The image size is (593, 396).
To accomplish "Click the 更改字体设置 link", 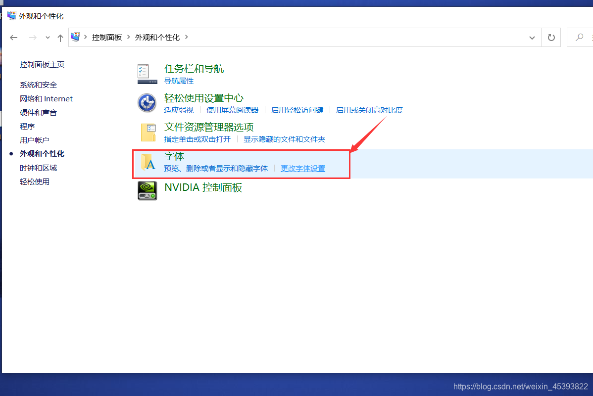I will [303, 168].
